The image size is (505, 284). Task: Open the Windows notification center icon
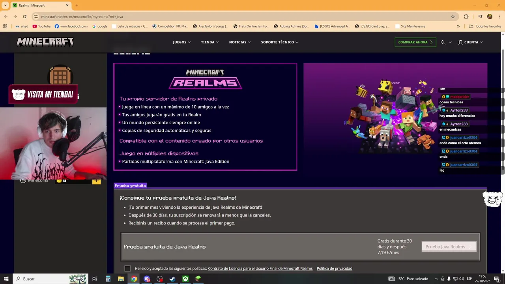pyautogui.click(x=497, y=279)
